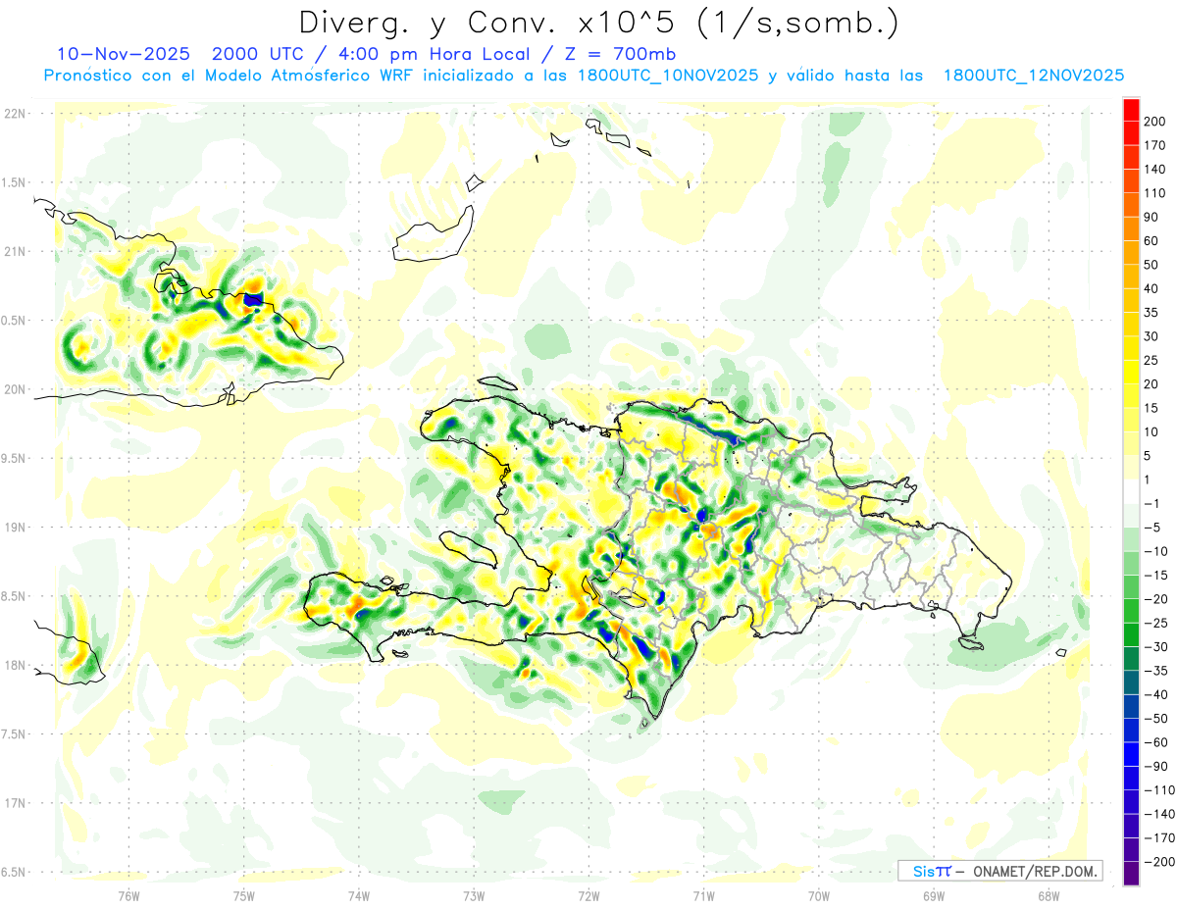The image size is (1177, 909).
Task: Click the "7.5N" latitude label
Action: pos(15,734)
